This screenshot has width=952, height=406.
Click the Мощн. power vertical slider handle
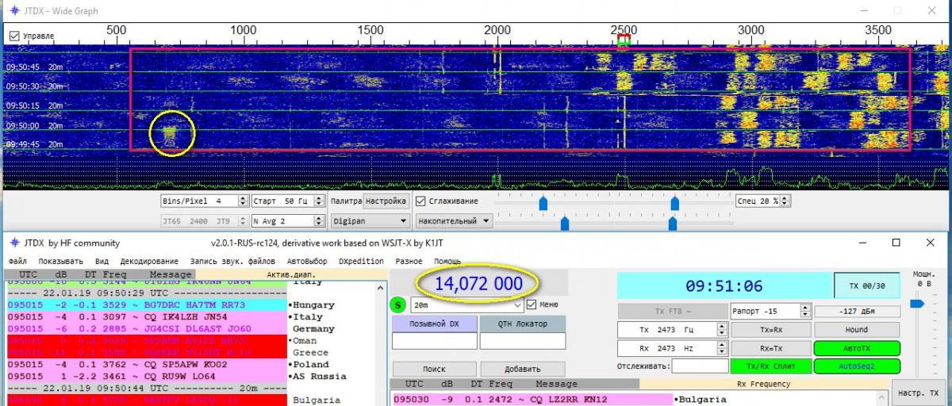click(x=917, y=304)
